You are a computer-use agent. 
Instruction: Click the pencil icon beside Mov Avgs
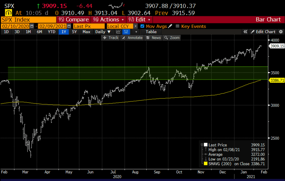pos(170,26)
